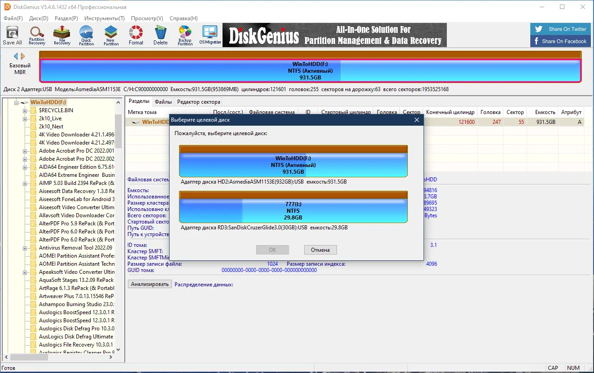Launch the File Recovery tool
The width and height of the screenshot is (594, 373).
point(62,35)
